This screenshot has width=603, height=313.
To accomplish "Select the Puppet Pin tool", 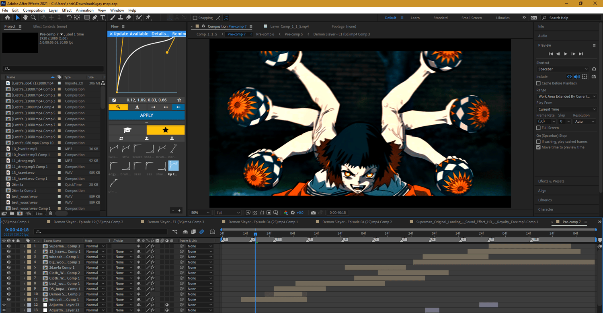I will pos(148,18).
